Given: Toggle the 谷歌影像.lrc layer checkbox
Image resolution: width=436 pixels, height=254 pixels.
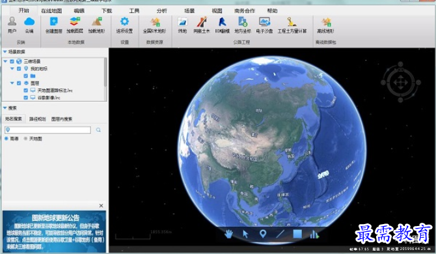Looking at the screenshot, I should [26, 98].
